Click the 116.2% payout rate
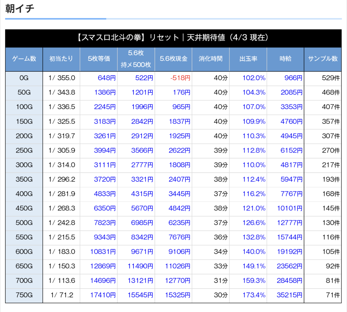This screenshot has width=347, height=312. pos(254,194)
